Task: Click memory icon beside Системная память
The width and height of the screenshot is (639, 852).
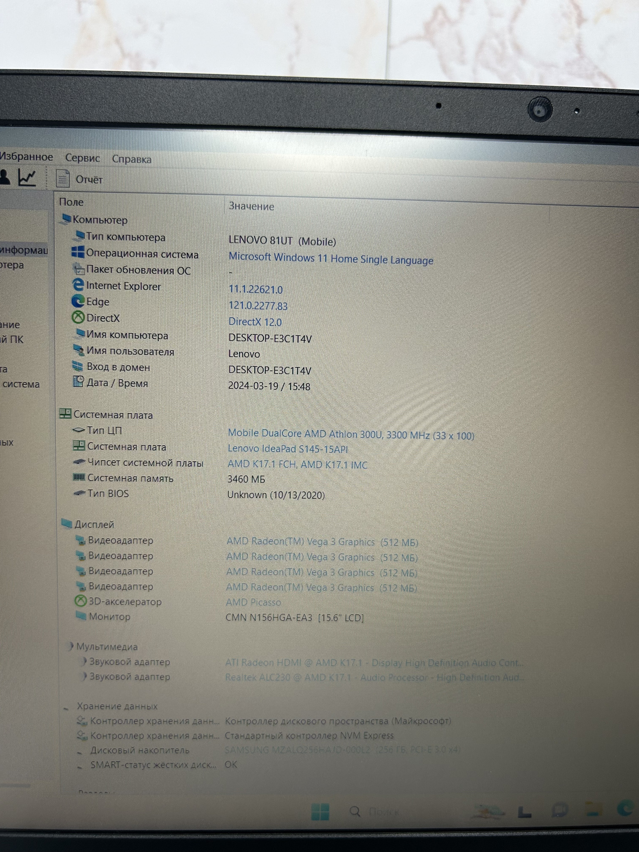Action: pyautogui.click(x=79, y=478)
